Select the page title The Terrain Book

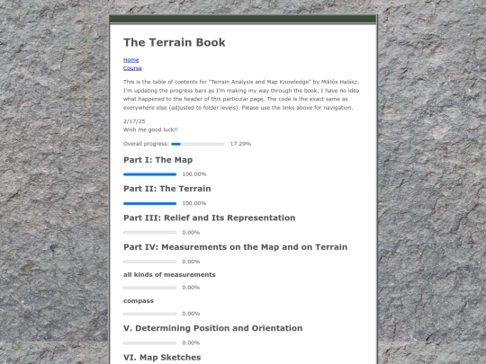pyautogui.click(x=175, y=42)
